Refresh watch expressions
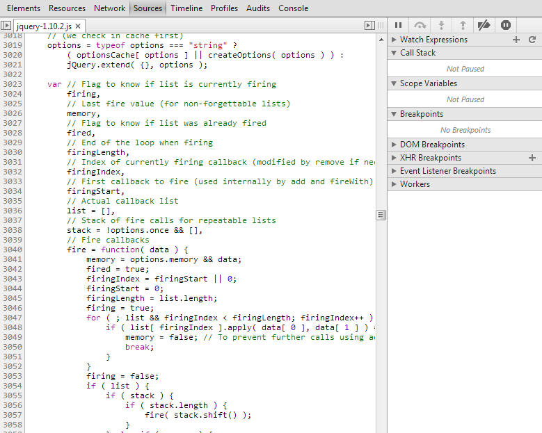This screenshot has height=433, width=542. coord(532,40)
